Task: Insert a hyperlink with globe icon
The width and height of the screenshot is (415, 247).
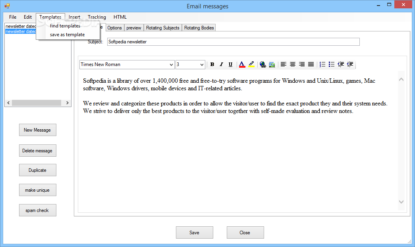Action: click(x=263, y=64)
